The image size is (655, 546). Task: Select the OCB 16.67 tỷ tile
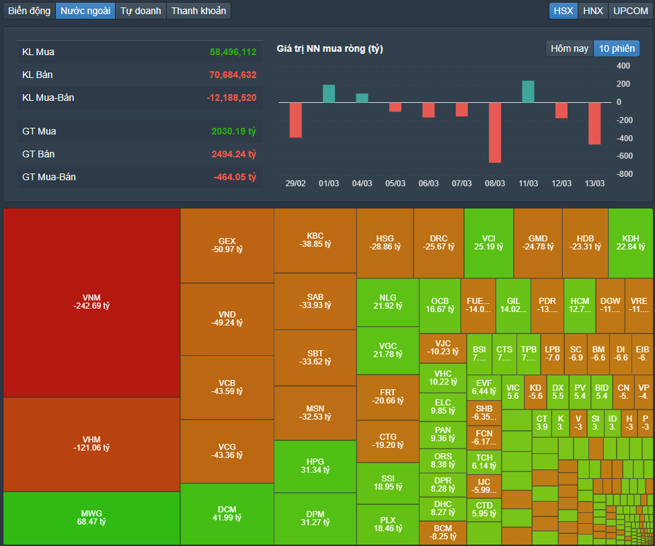(x=440, y=306)
